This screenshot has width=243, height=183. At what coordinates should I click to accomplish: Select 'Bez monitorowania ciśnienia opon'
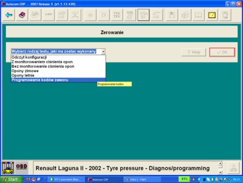point(58,66)
